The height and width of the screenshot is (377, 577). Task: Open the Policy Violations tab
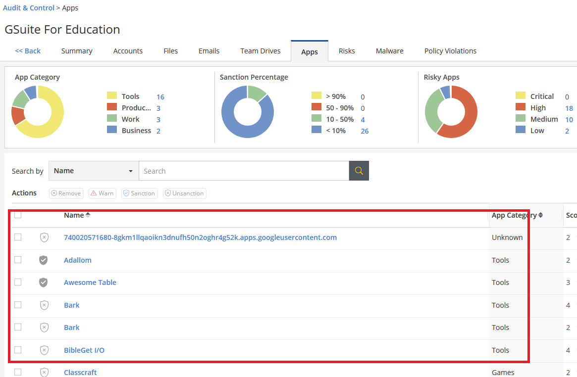(450, 51)
